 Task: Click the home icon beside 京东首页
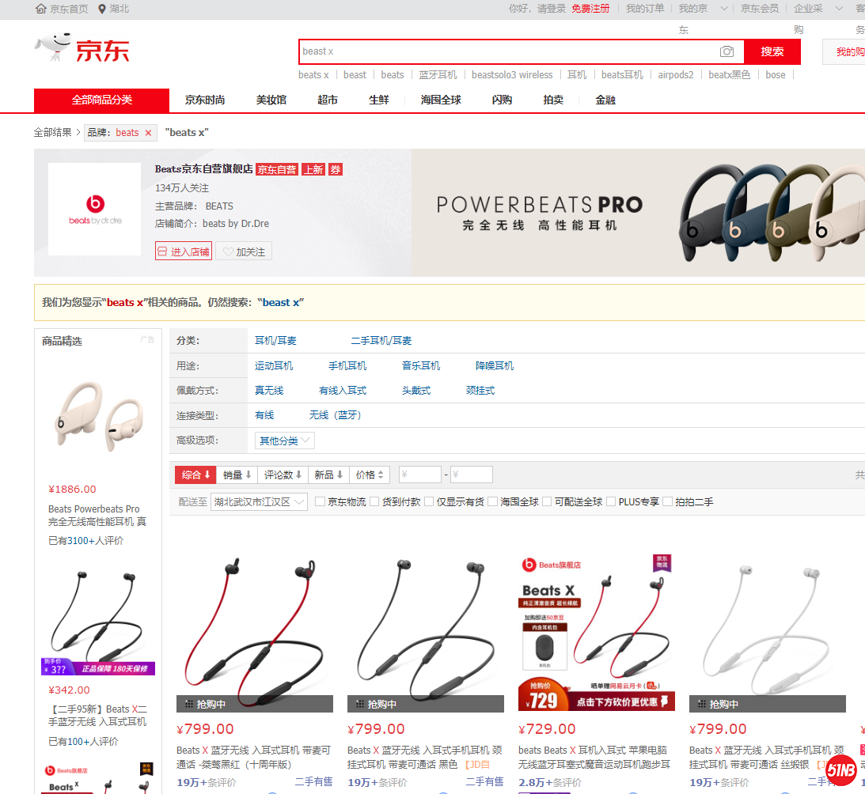[x=40, y=8]
